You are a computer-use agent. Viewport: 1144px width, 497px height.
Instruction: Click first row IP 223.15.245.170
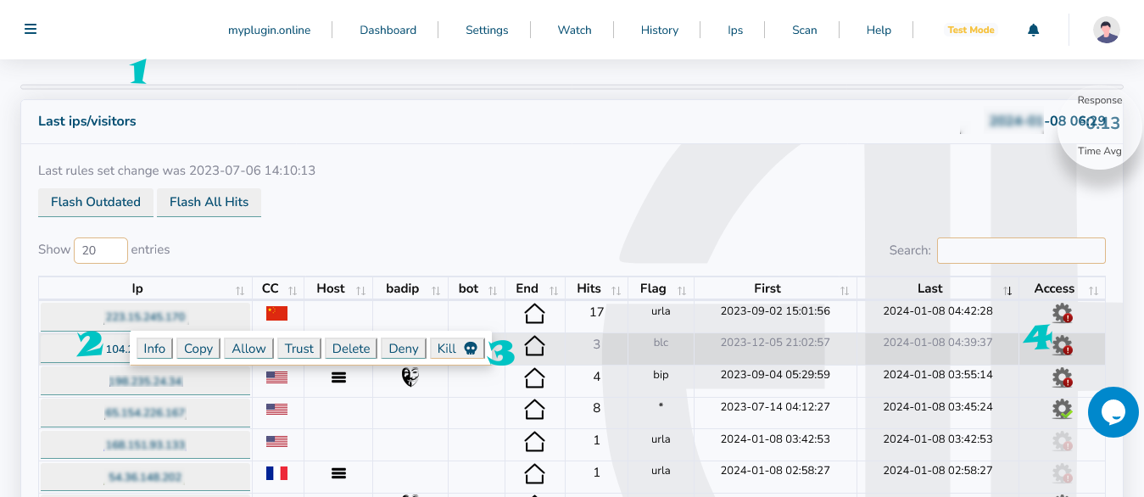[145, 317]
